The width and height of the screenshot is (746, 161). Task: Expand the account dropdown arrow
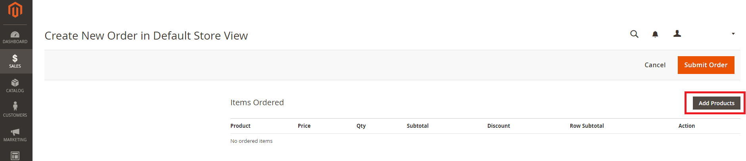733,34
